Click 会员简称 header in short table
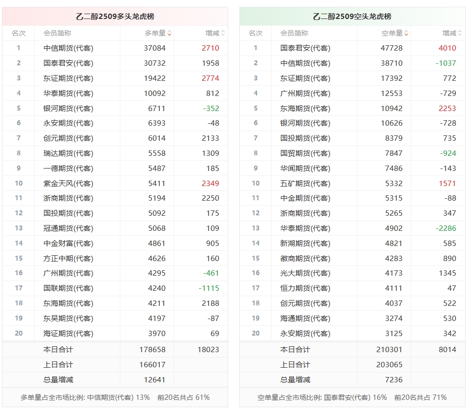468x414 pixels. tap(294, 33)
